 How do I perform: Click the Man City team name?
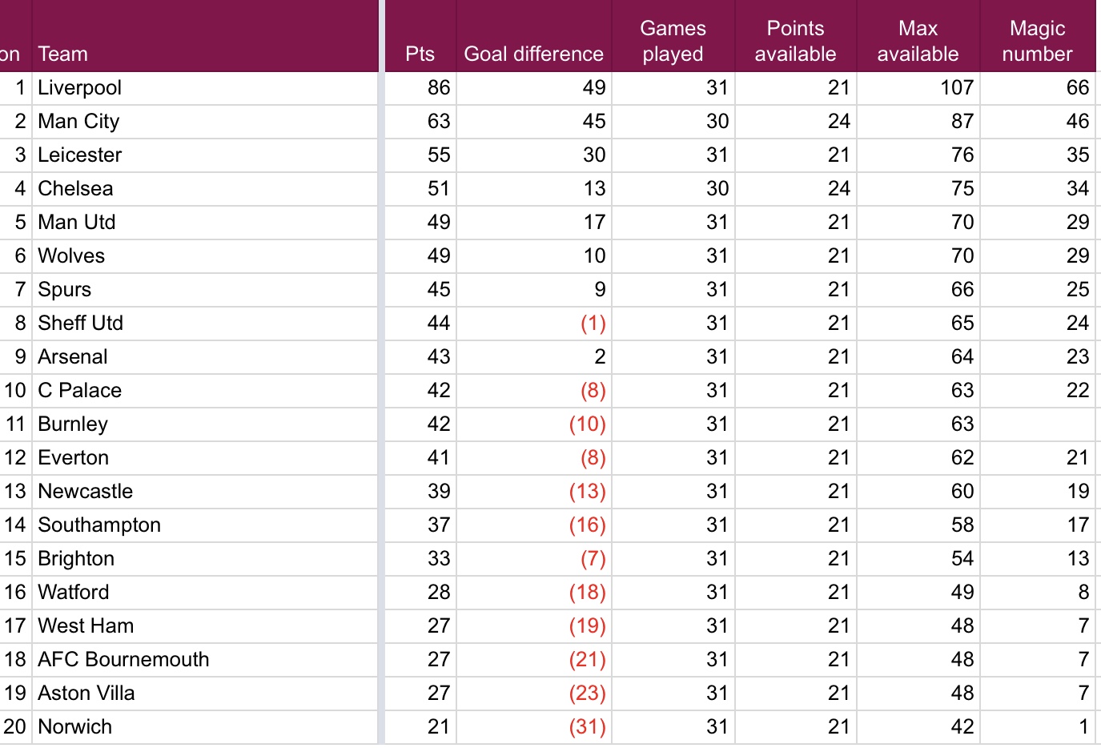78,121
